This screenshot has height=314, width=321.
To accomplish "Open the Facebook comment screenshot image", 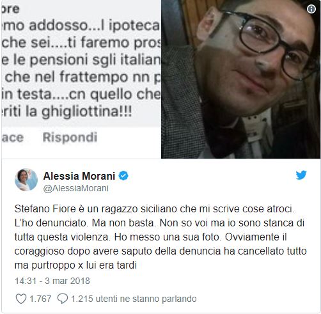I will click(81, 79).
